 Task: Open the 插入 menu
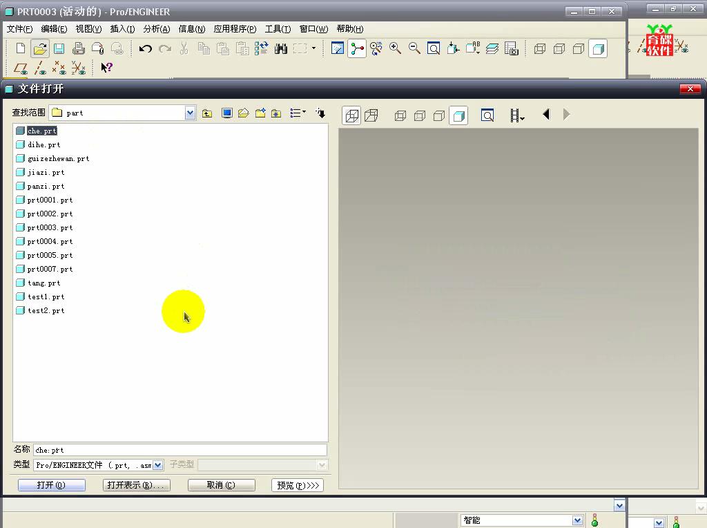coord(122,29)
